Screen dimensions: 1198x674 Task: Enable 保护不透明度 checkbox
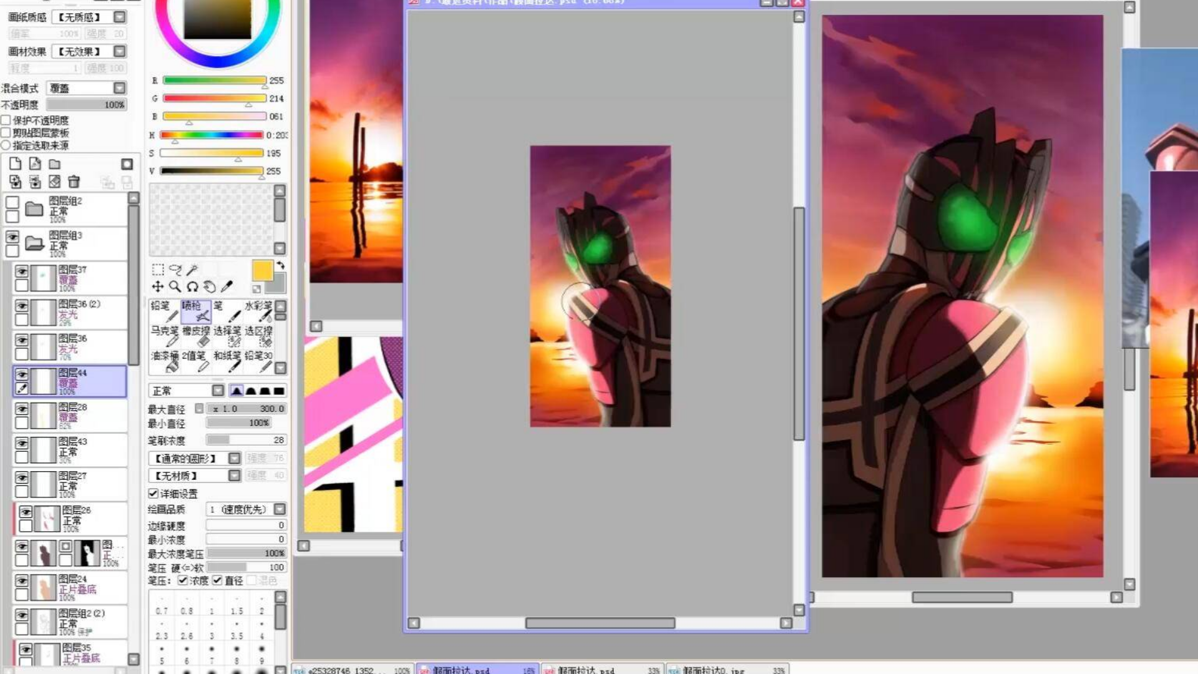click(6, 120)
